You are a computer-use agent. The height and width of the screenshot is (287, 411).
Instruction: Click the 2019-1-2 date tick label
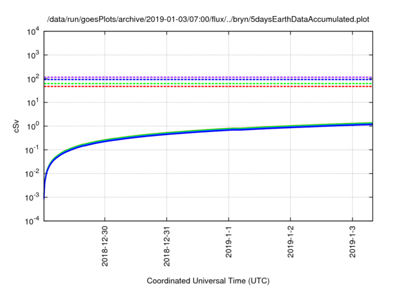click(290, 242)
